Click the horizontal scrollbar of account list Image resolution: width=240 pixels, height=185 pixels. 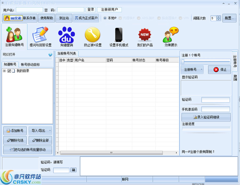[x=111, y=153]
